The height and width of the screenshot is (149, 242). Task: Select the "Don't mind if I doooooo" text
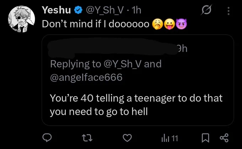pyautogui.click(x=96, y=24)
